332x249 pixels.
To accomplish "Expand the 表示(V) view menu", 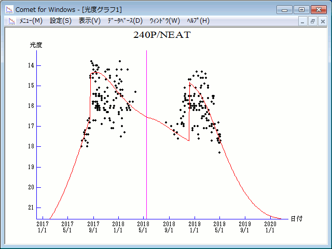I will [x=90, y=21].
